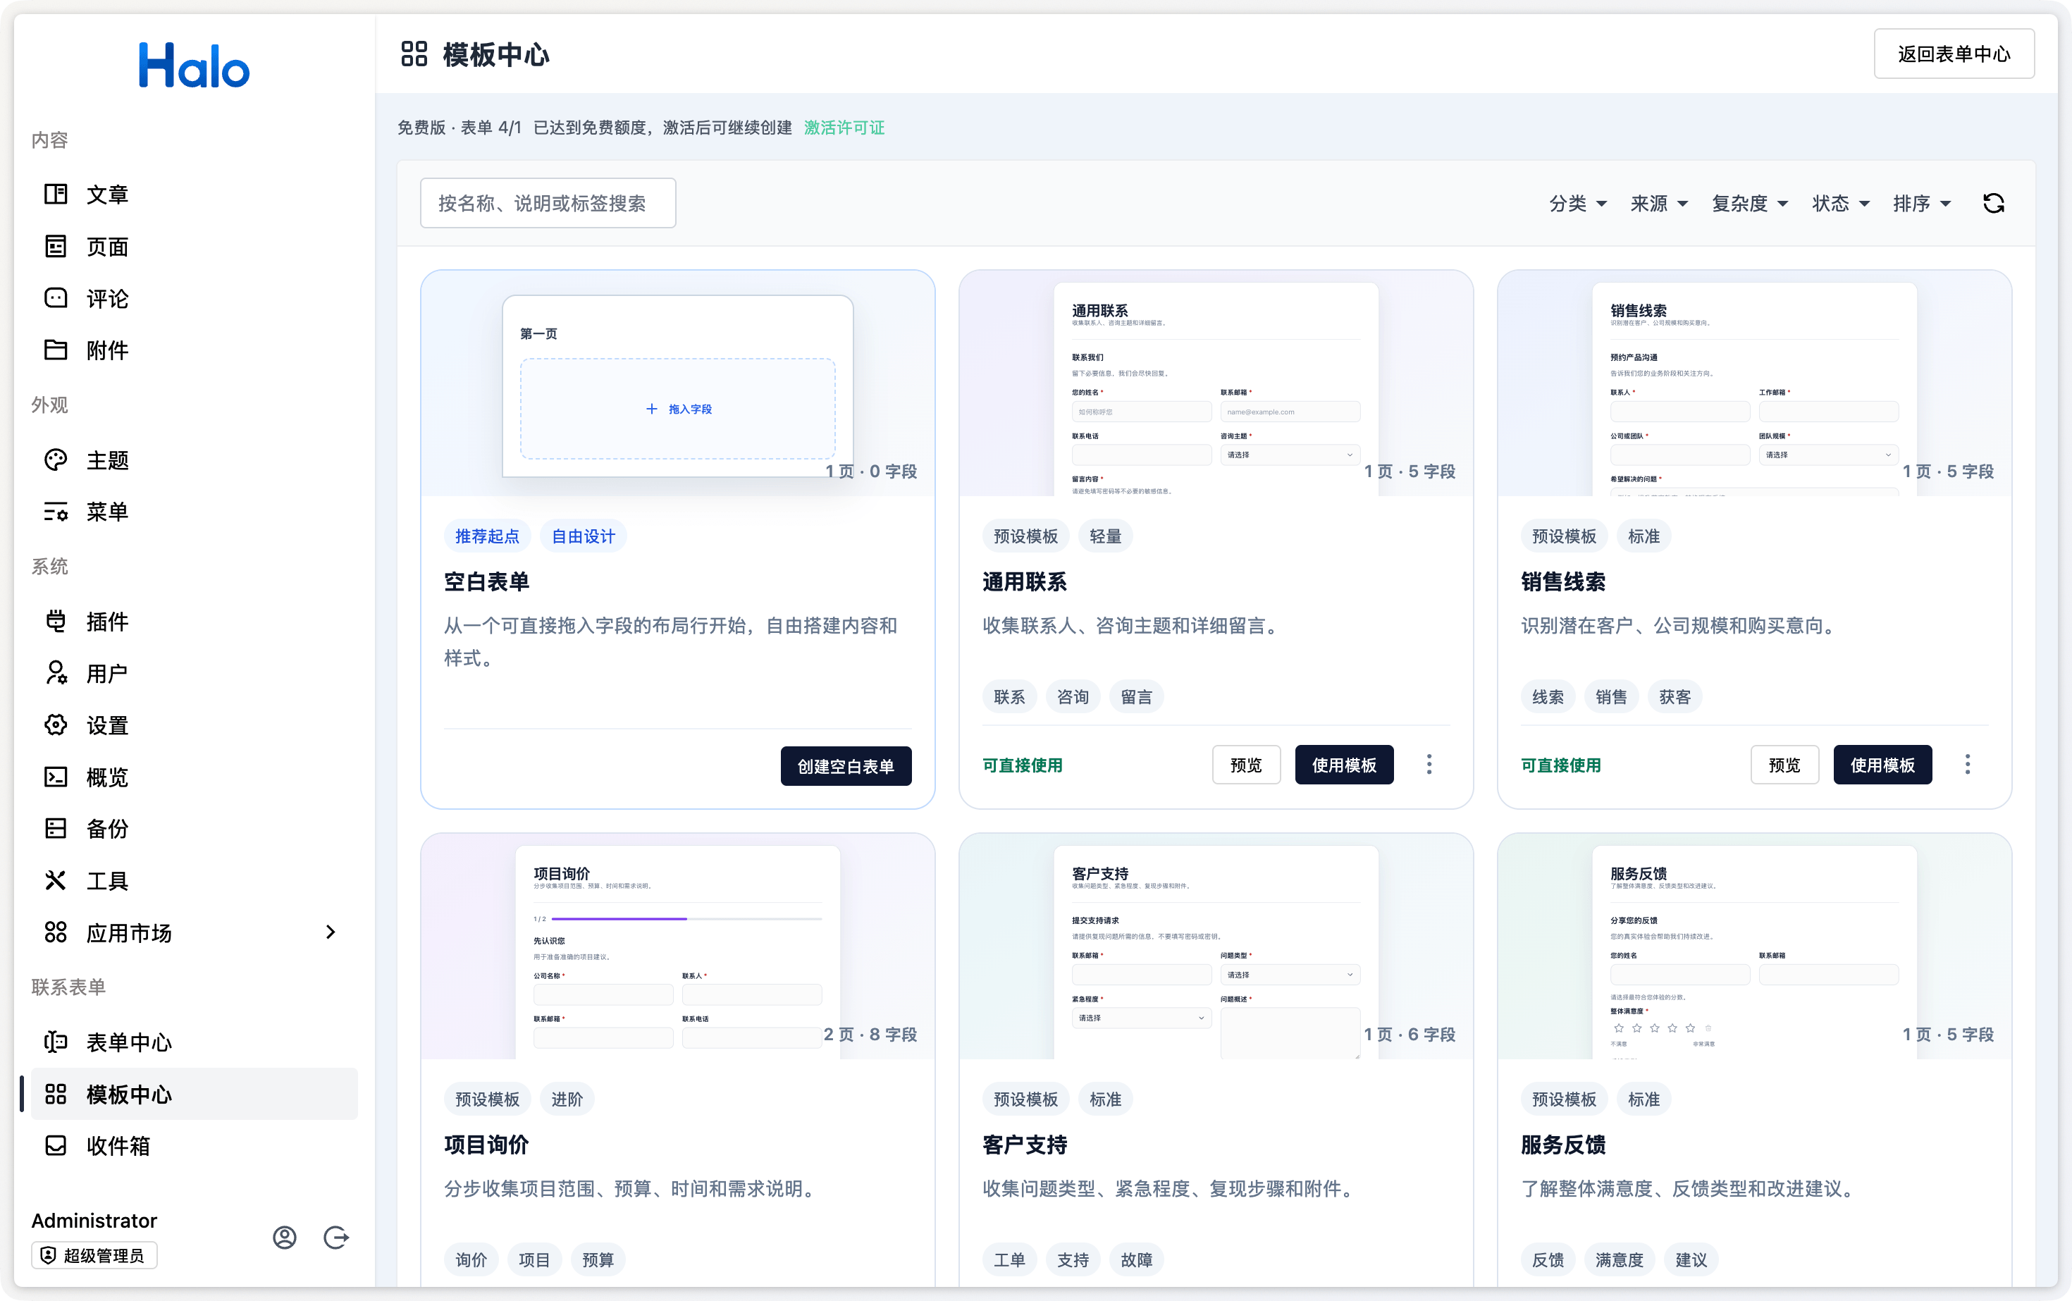Click the 空白表单 preview thumbnail
This screenshot has width=2072, height=1301.
click(x=678, y=383)
